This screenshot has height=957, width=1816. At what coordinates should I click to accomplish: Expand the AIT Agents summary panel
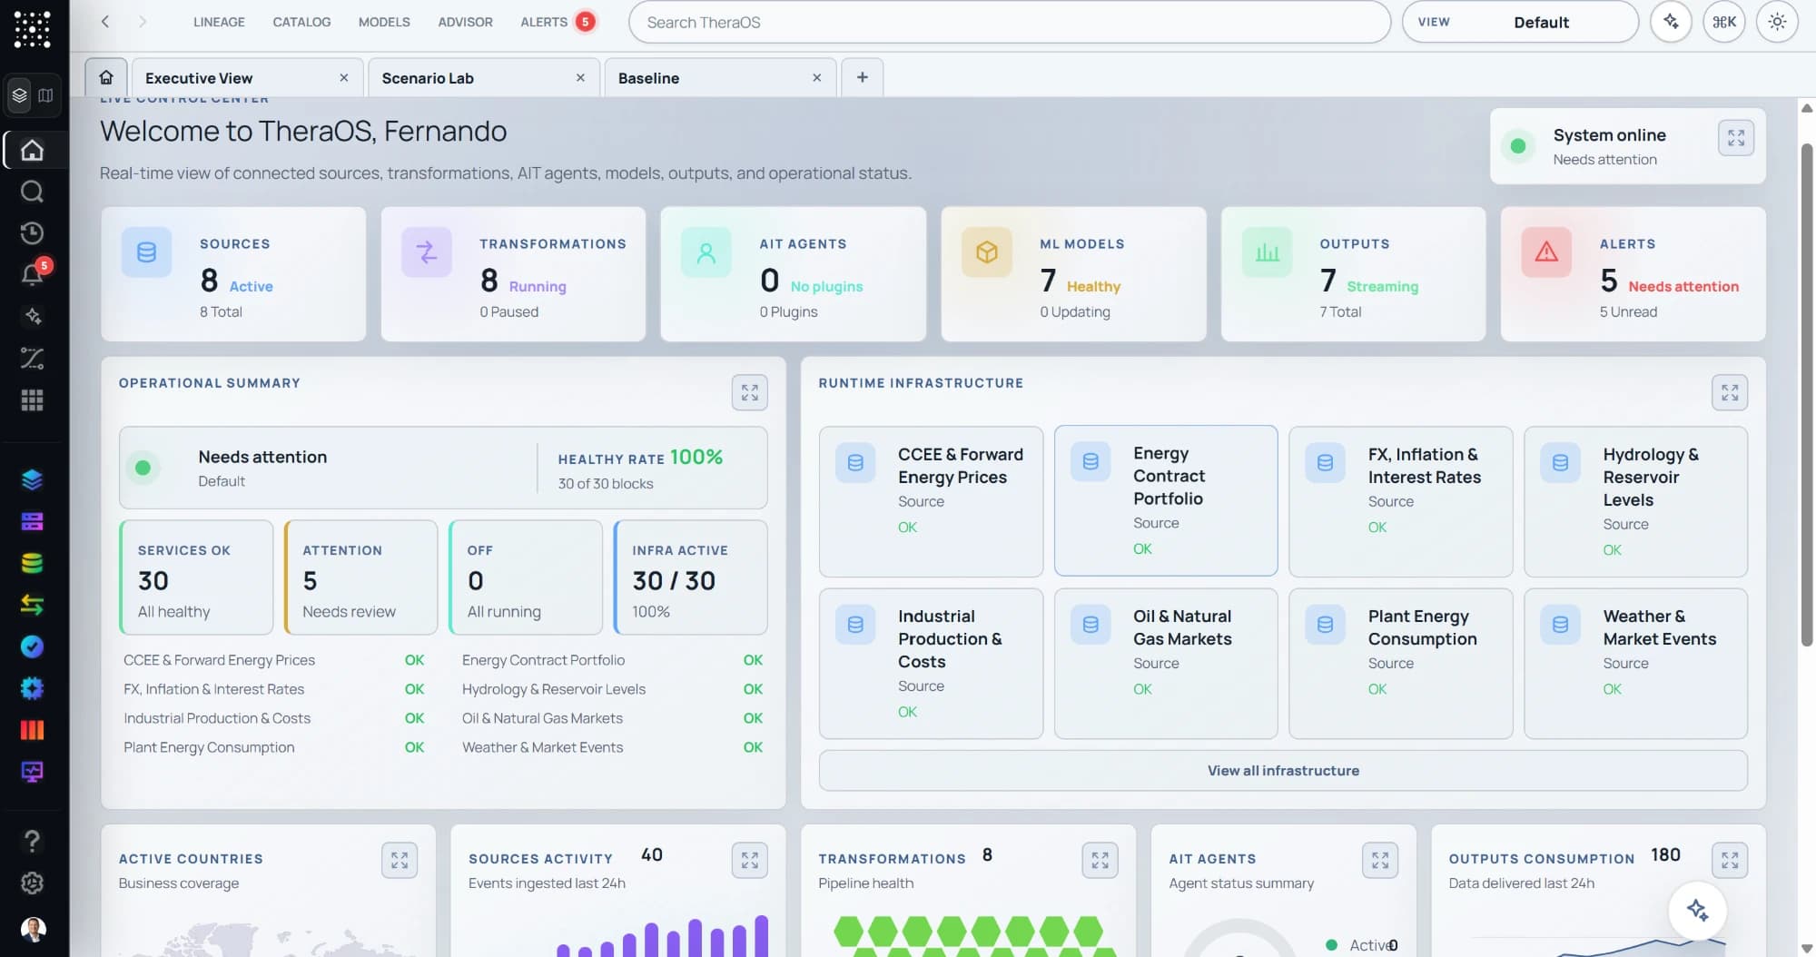[1380, 860]
